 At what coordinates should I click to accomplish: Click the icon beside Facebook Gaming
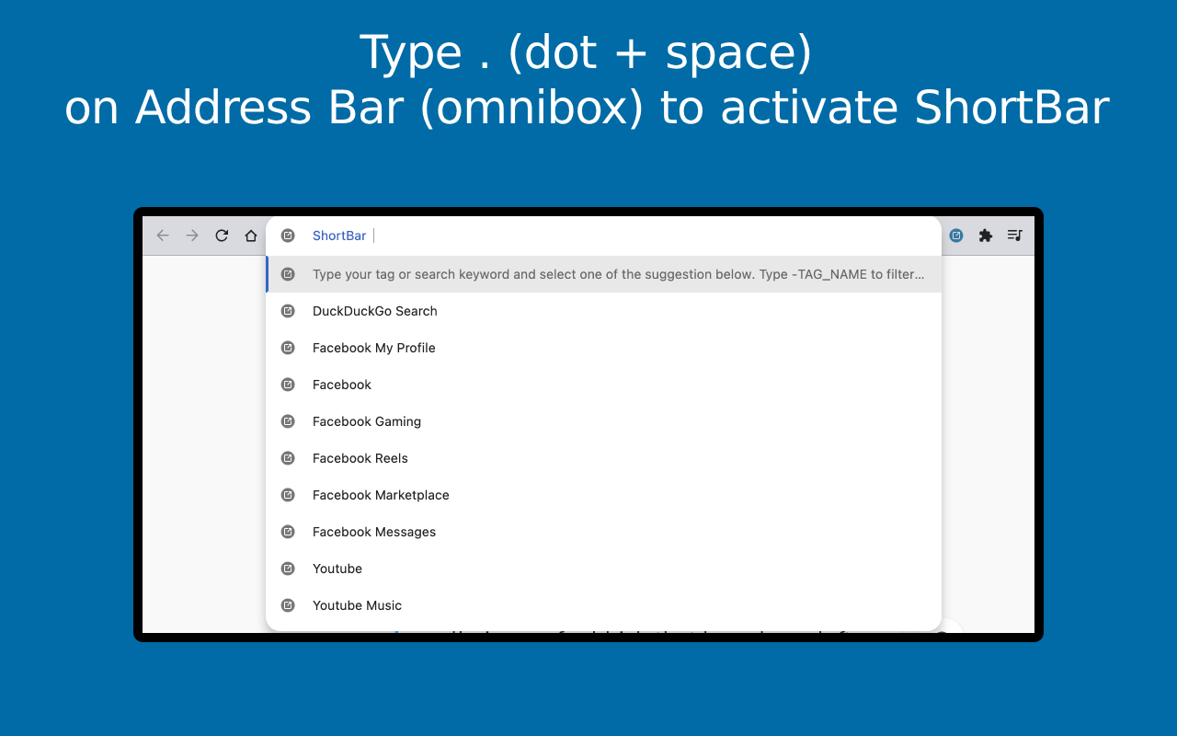288,421
